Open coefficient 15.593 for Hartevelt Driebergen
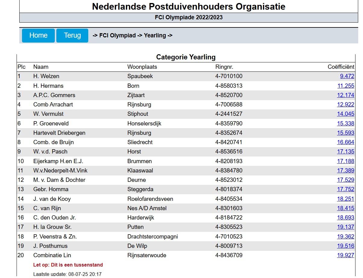 point(346,133)
